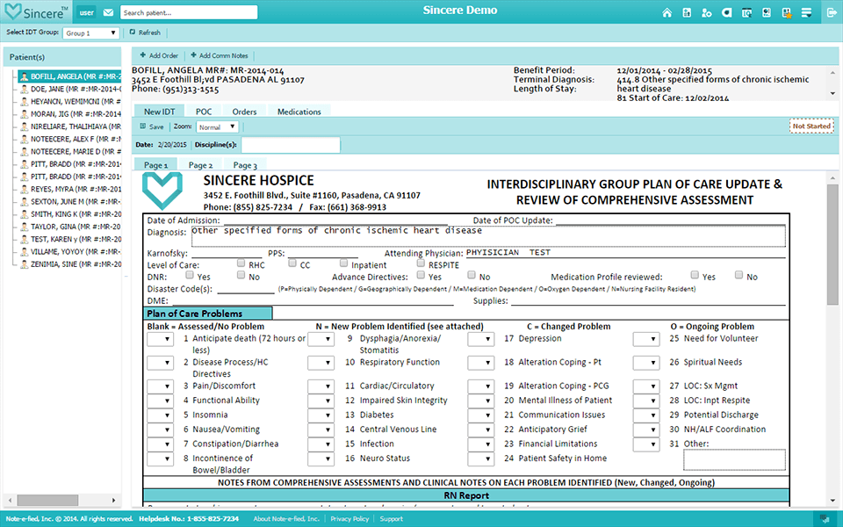Open the document upload icon beside Home
The height and width of the screenshot is (527, 843).
[x=687, y=12]
